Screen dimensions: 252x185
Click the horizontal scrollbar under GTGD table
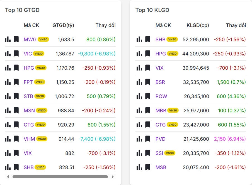[x=60, y=177]
